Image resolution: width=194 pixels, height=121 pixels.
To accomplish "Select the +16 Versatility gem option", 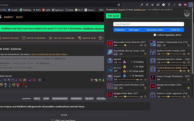I will [134, 76].
